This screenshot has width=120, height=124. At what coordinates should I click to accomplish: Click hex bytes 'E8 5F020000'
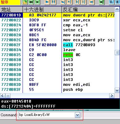(x=43, y=45)
